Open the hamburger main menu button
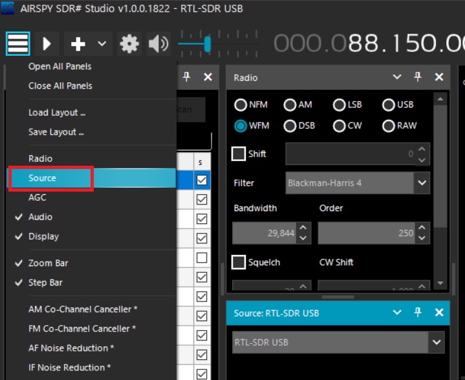The width and height of the screenshot is (465, 380). coord(18,43)
